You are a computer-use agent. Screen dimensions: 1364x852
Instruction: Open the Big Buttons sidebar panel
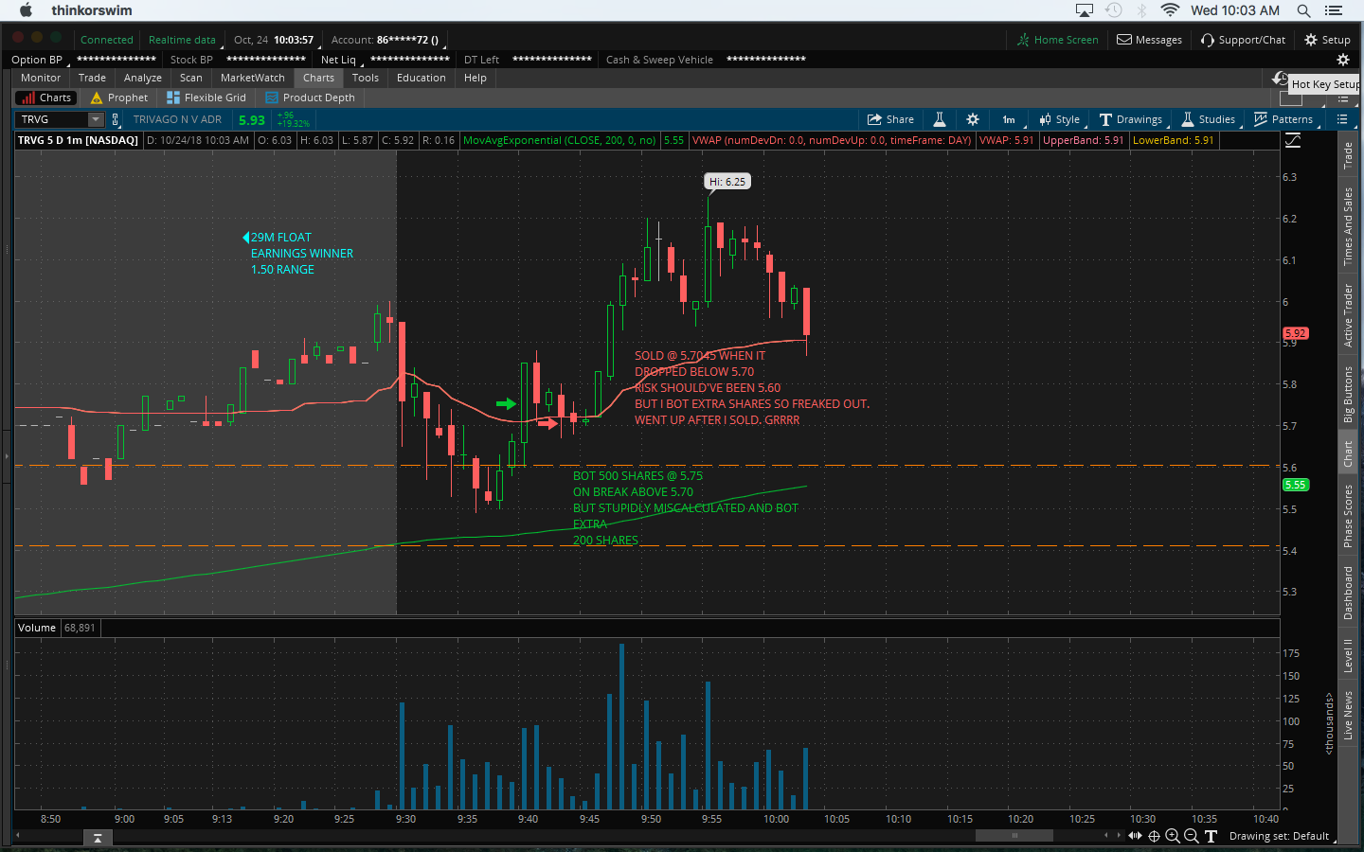click(x=1348, y=394)
